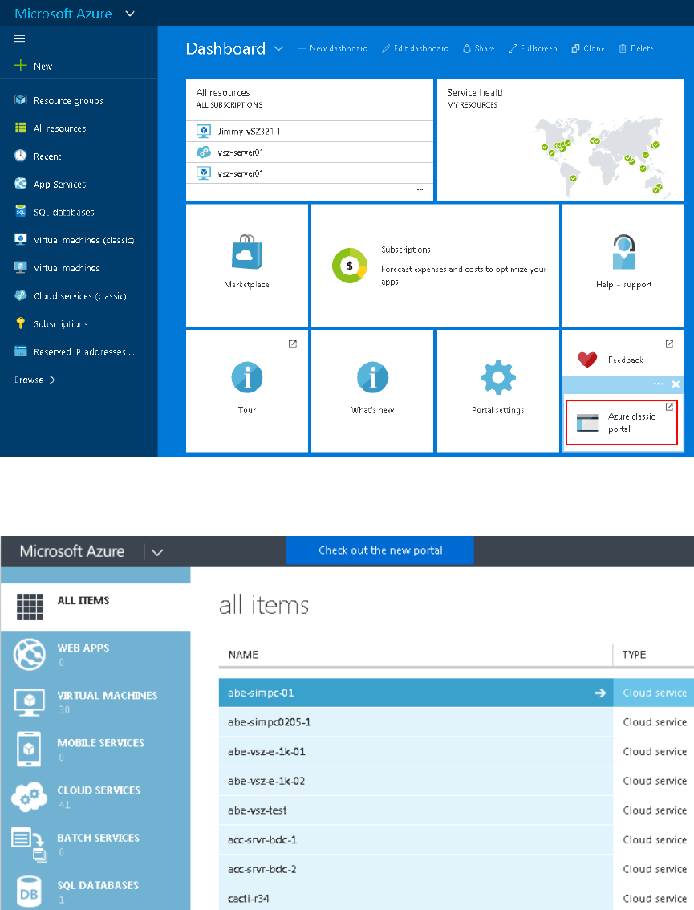Click the green plus New icon
This screenshot has height=910, width=694.
click(x=20, y=66)
